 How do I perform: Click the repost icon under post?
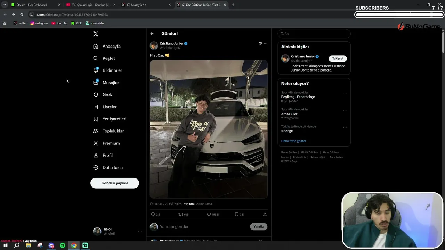(180, 214)
